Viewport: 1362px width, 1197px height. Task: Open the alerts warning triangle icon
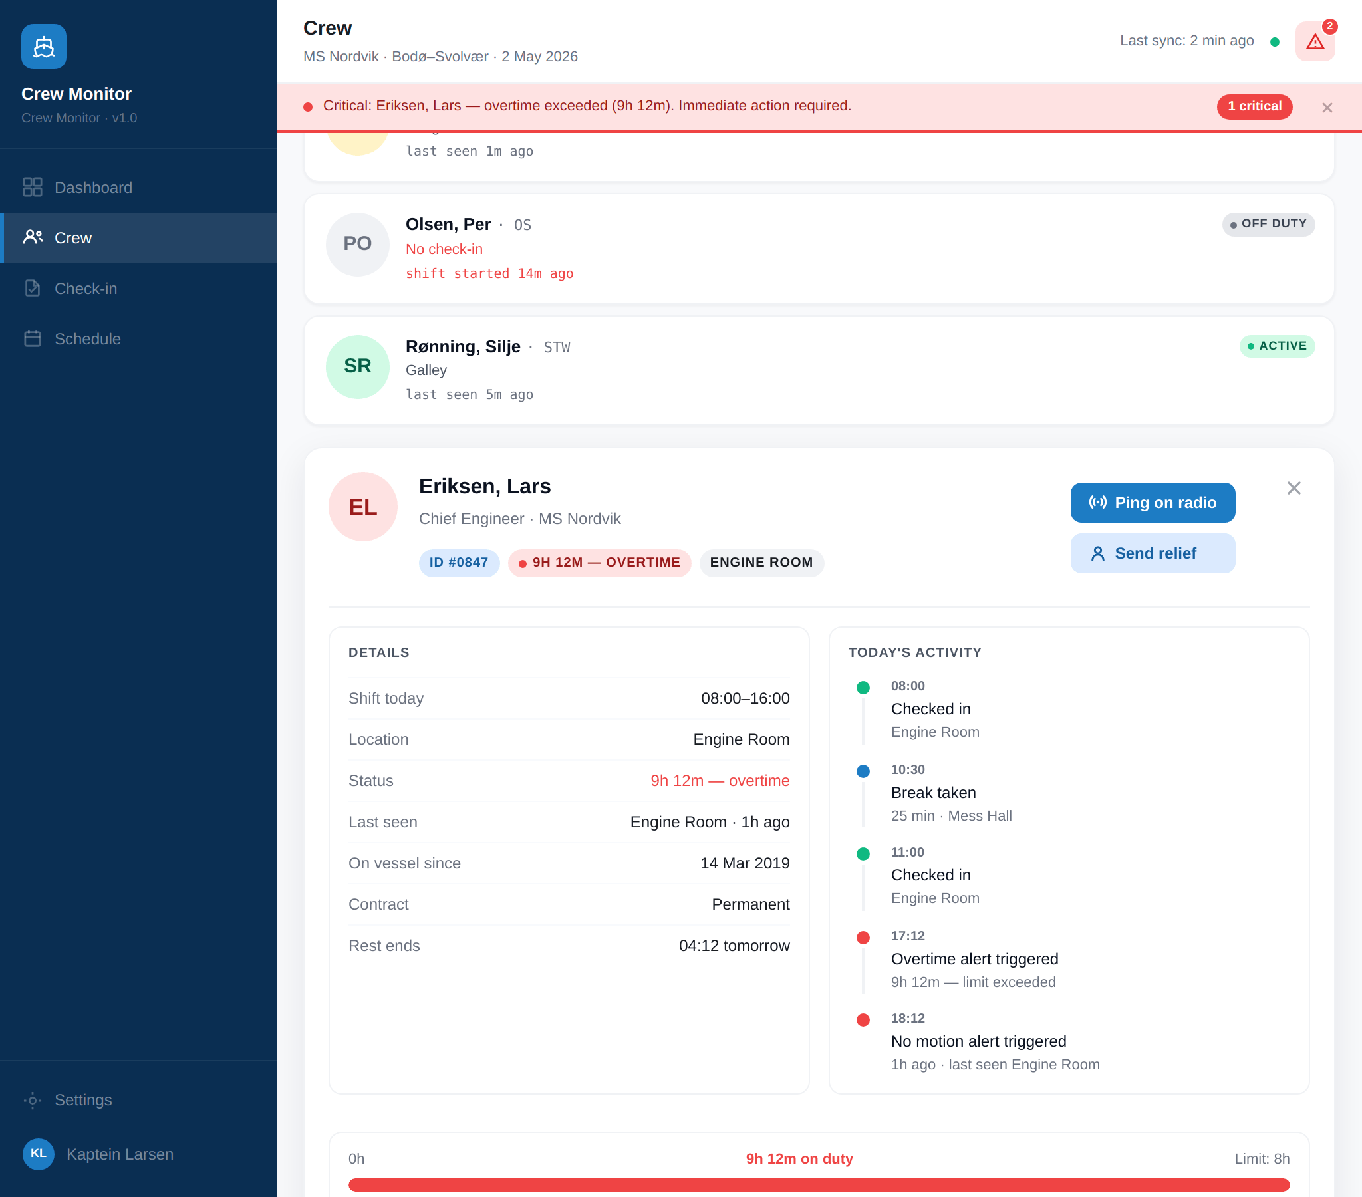1315,41
